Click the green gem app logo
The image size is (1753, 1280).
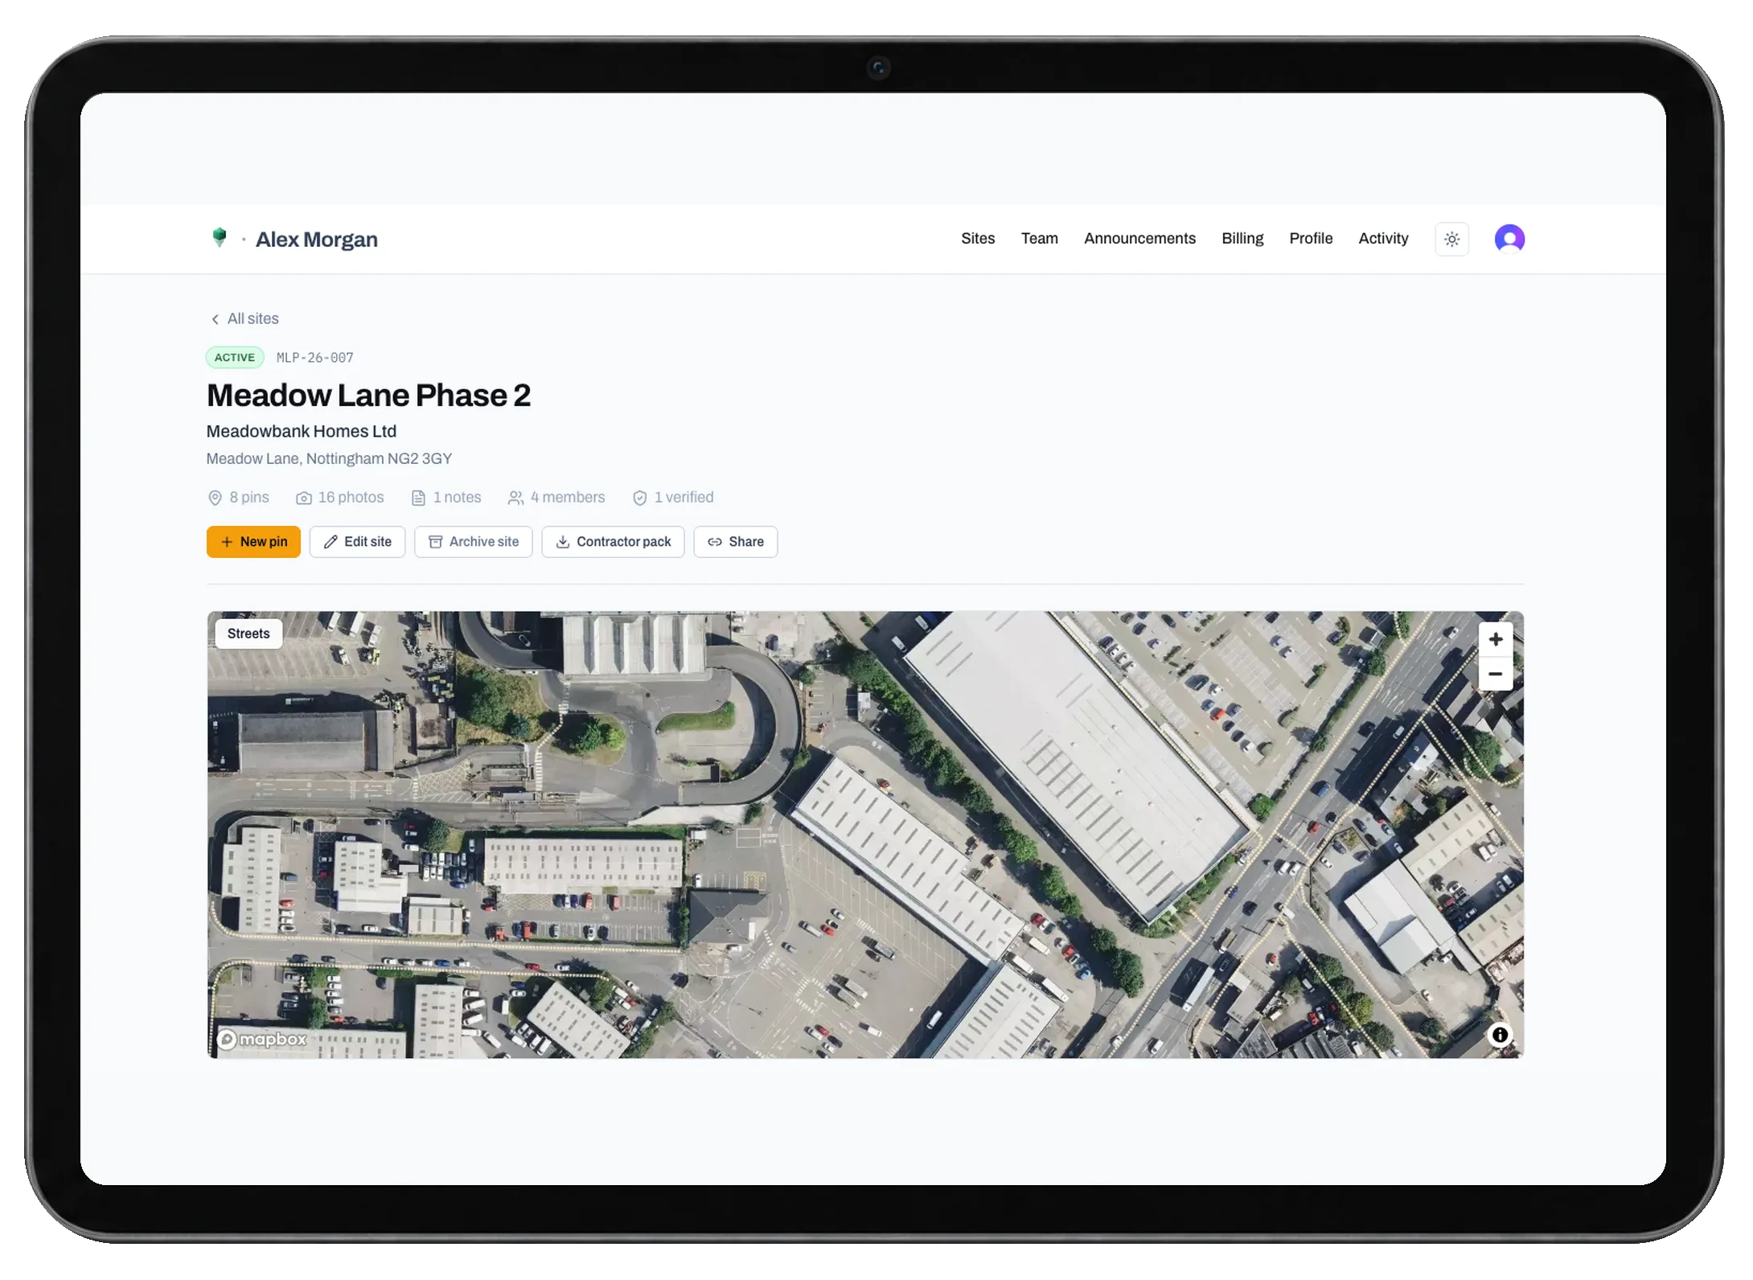(x=219, y=237)
